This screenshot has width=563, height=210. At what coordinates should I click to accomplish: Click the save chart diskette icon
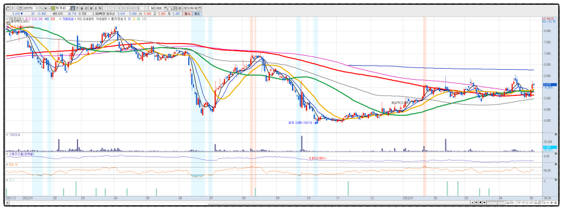(175, 8)
